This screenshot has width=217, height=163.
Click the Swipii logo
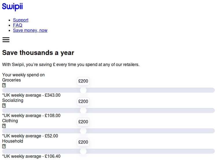12,7
